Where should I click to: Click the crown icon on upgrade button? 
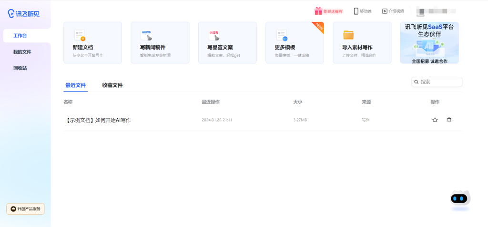(x=13, y=209)
